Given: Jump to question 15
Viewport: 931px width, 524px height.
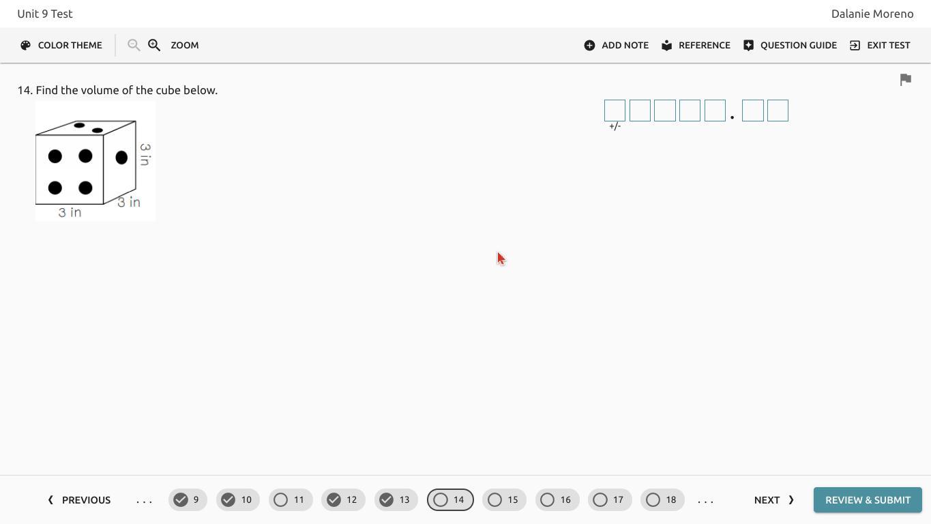Looking at the screenshot, I should tap(504, 500).
